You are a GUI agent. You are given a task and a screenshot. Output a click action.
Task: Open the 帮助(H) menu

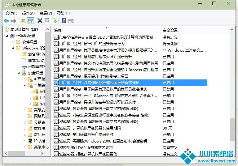(x=63, y=13)
